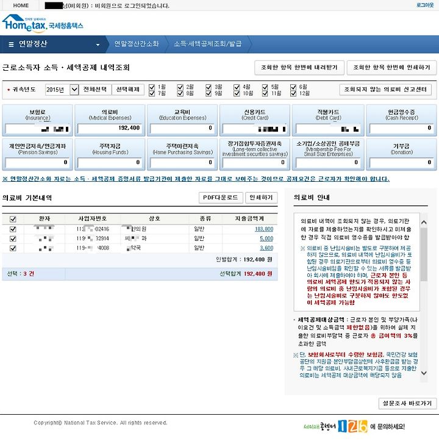Image resolution: width=439 pixels, height=444 pixels.
Task: Toggle the 6월 checkbox
Action: point(293,87)
